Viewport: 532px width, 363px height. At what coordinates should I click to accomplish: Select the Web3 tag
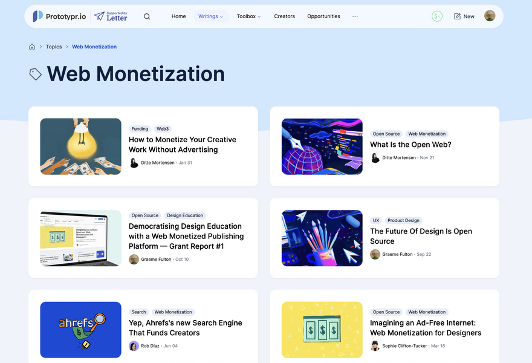click(163, 129)
